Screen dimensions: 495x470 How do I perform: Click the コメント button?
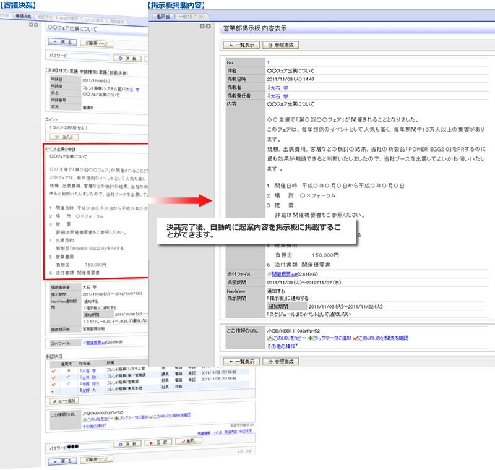64,137
